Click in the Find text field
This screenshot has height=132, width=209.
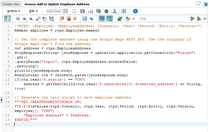pos(164,19)
